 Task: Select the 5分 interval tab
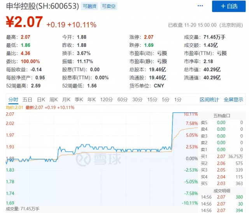pos(166,99)
